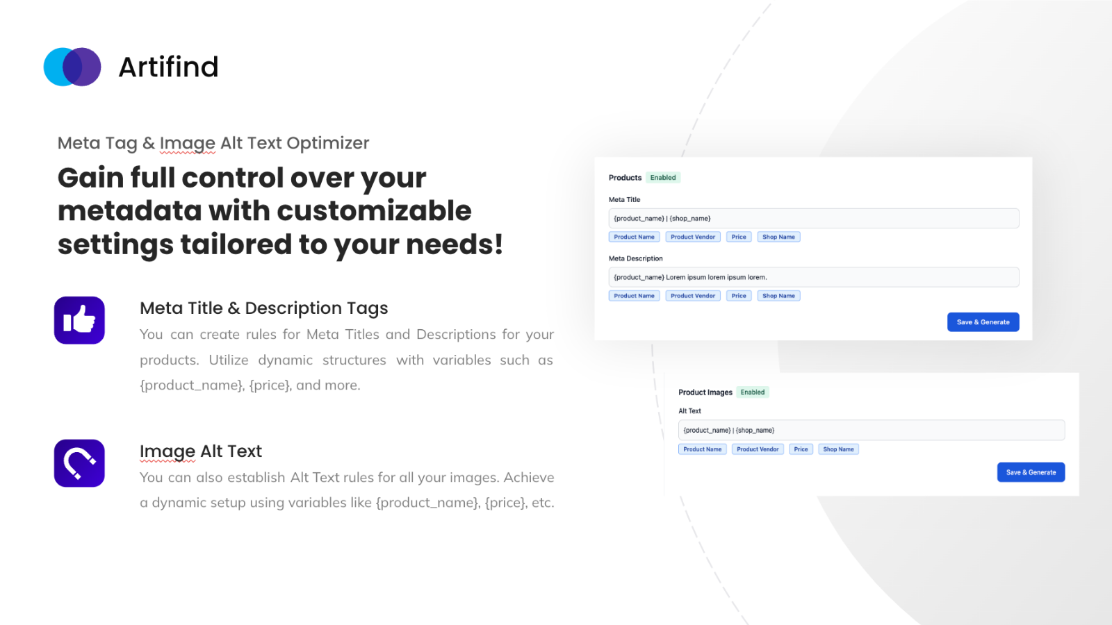Add Shop Name variable under Meta Title
This screenshot has width=1112, height=625.
click(778, 237)
